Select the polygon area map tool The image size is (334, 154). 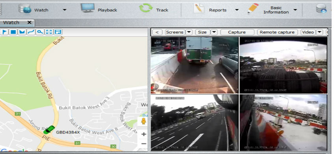22,32
